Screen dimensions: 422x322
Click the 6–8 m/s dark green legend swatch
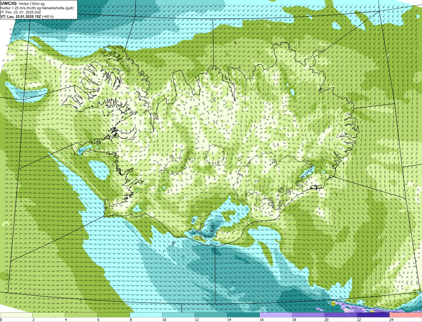[114, 315]
